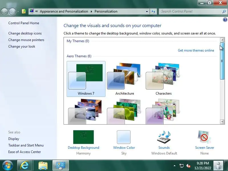Open address bar history dropdown
The image size is (228, 171).
pos(147,11)
